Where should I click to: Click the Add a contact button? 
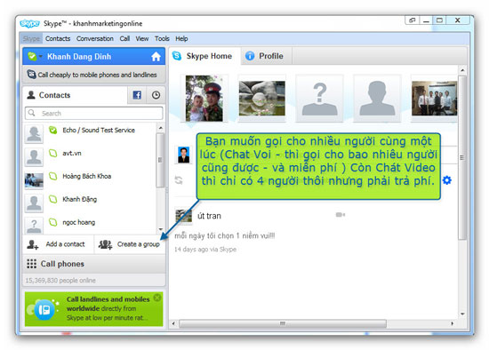(59, 244)
